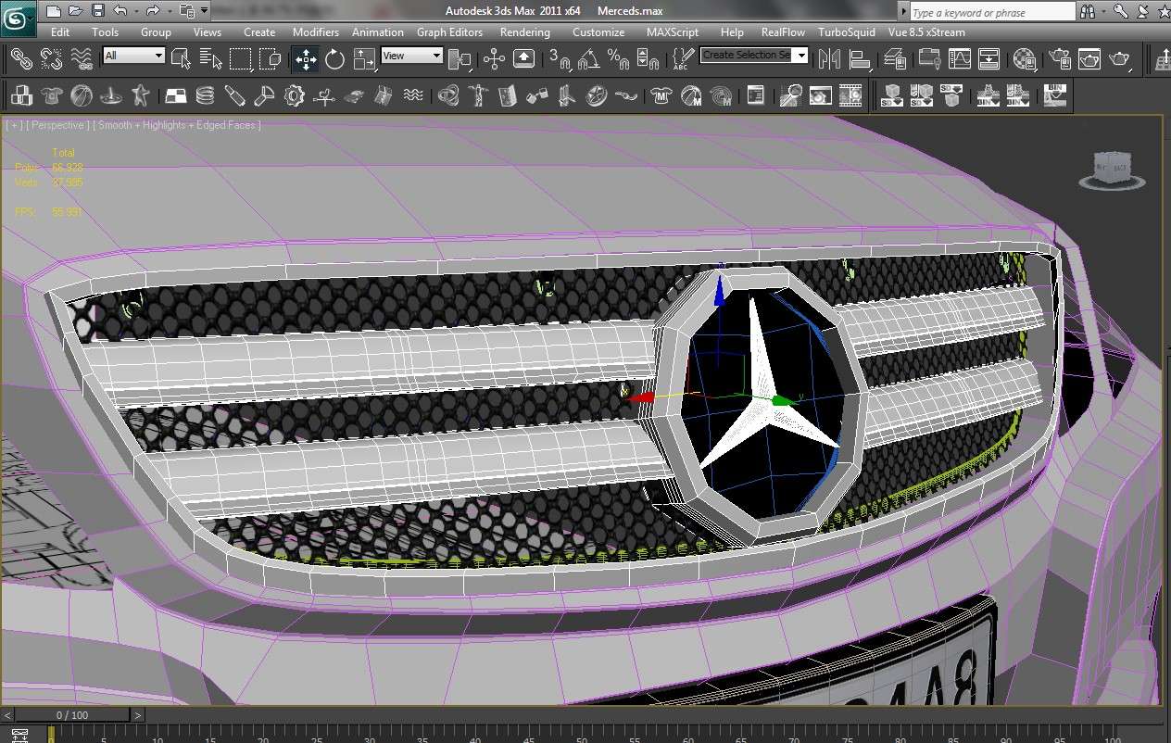The width and height of the screenshot is (1171, 743).
Task: Open the TurboSquid menu
Action: tap(847, 31)
